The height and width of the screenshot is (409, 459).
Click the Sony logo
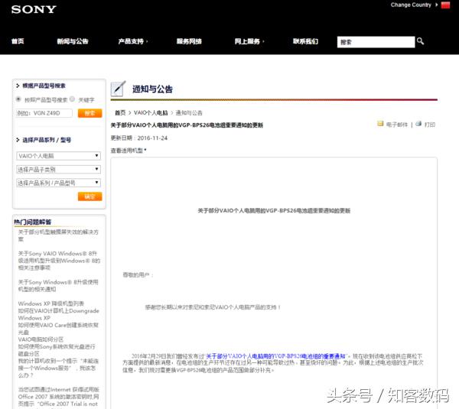pyautogui.click(x=34, y=9)
